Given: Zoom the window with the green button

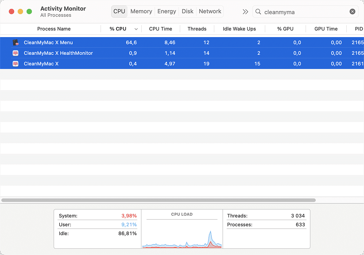Looking at the screenshot, I should (x=29, y=11).
